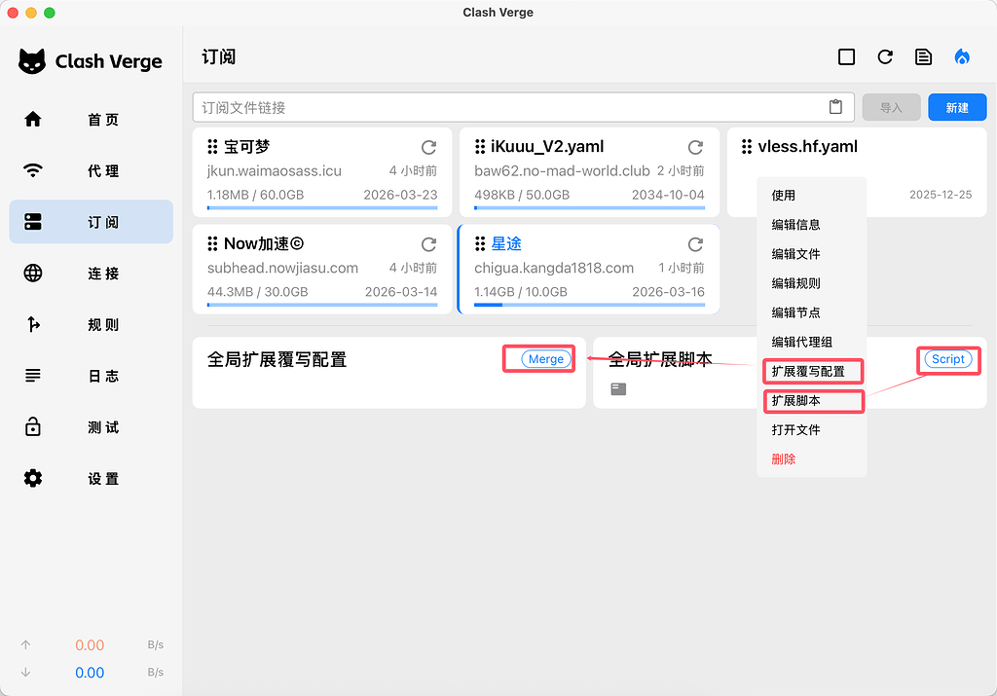Choose 编辑规则 from context menu
The width and height of the screenshot is (997, 696).
point(812,283)
